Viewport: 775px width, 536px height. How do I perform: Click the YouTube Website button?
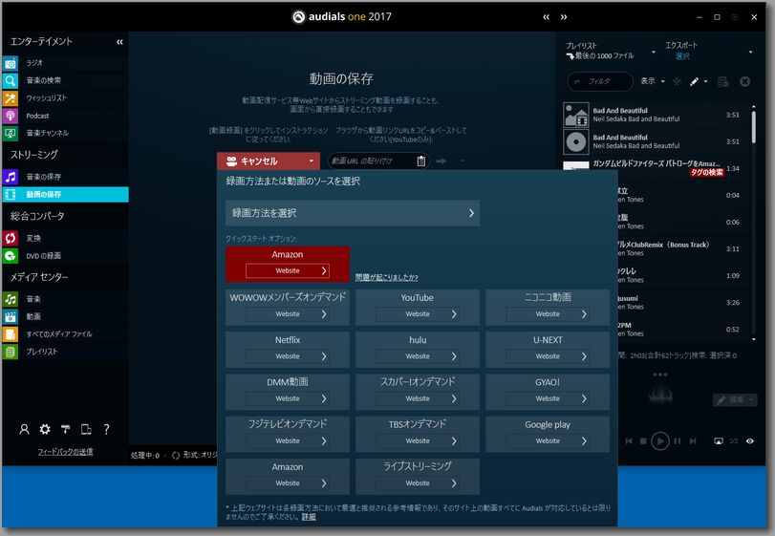coord(418,314)
